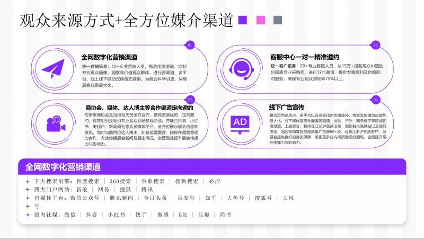Image resolution: width=424 pixels, height=239 pixels.
Task: Select the purple 全网数字化营销渠道 banner header
Action: tap(63, 166)
